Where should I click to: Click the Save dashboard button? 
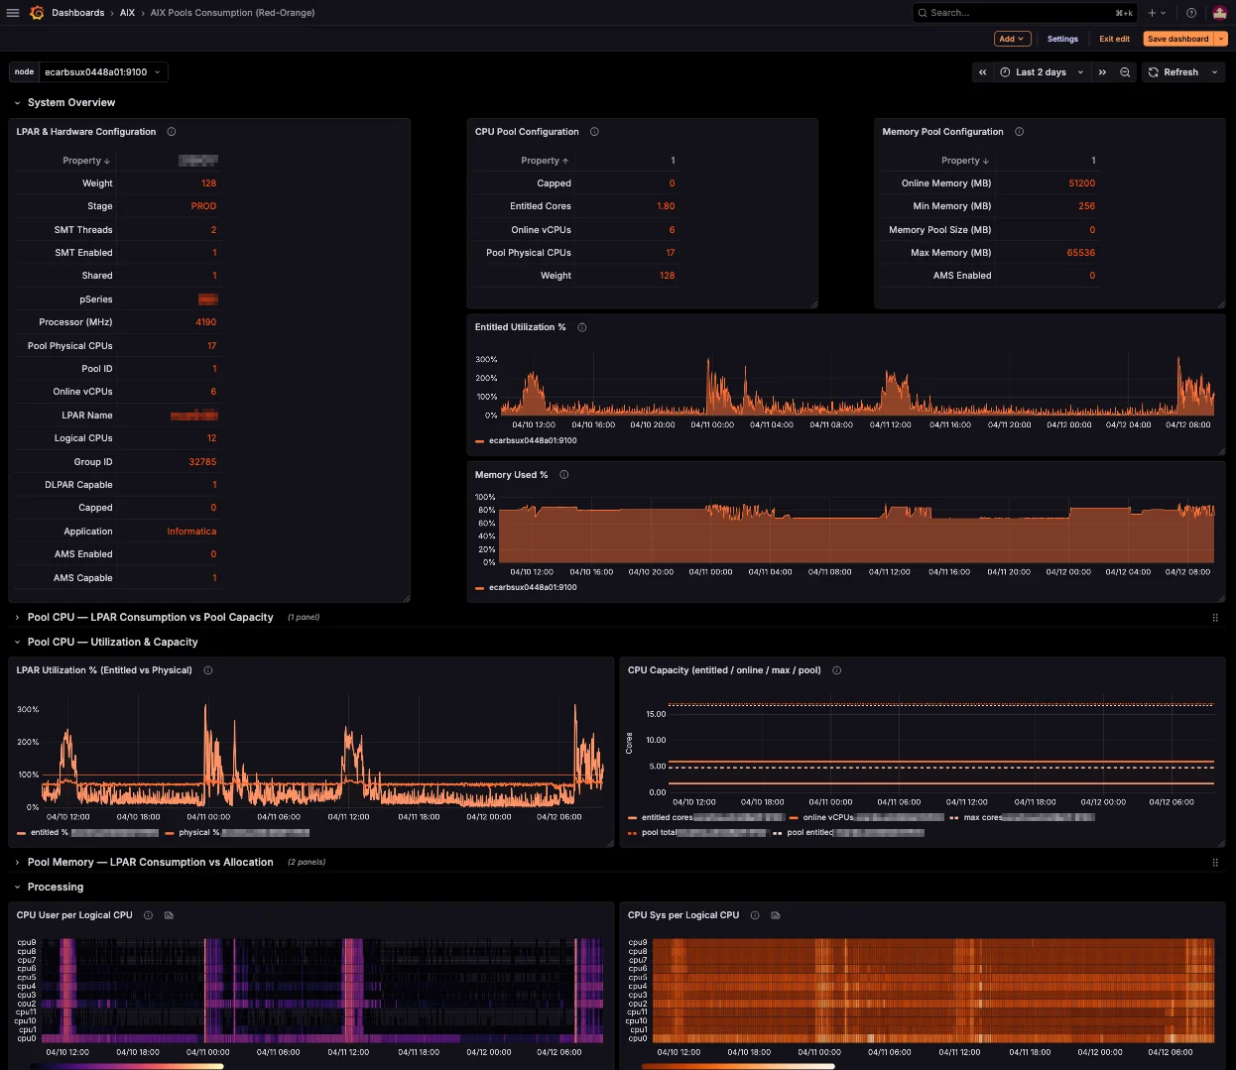pyautogui.click(x=1176, y=39)
